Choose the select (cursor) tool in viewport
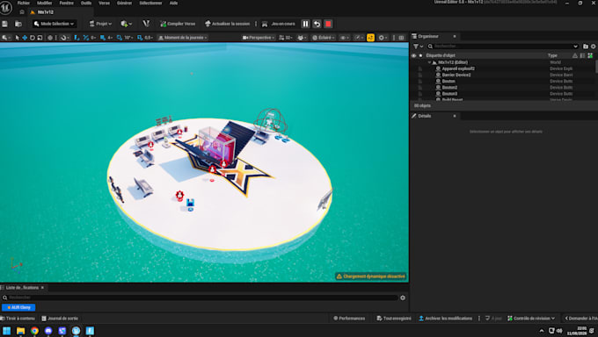 (x=17, y=38)
